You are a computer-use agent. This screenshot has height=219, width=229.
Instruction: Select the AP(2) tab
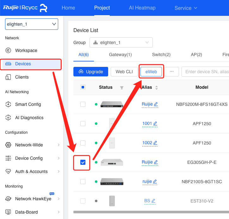[196, 55]
